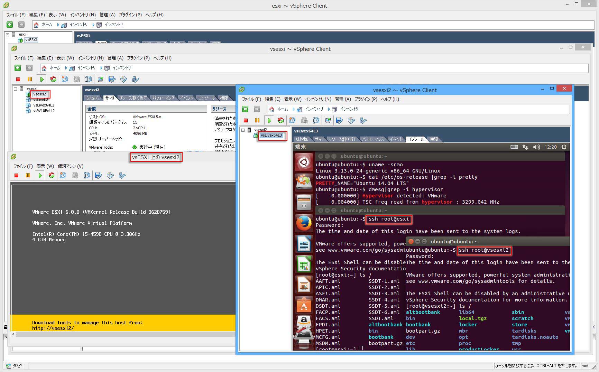The height and width of the screenshot is (372, 599).
Task: Click タスク button in status bar
Action: pos(14,366)
